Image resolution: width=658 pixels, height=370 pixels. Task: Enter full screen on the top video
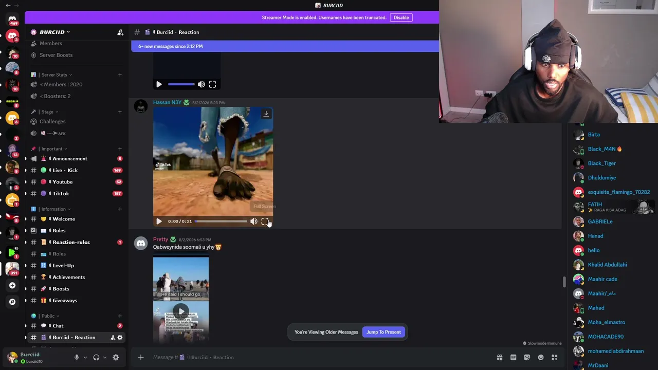coord(212,84)
